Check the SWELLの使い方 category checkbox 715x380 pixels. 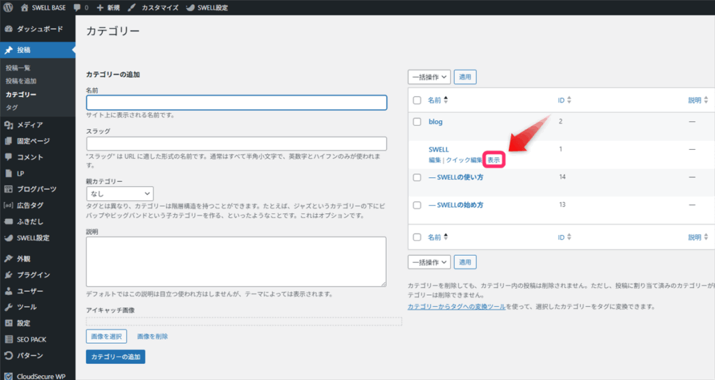pyautogui.click(x=417, y=178)
